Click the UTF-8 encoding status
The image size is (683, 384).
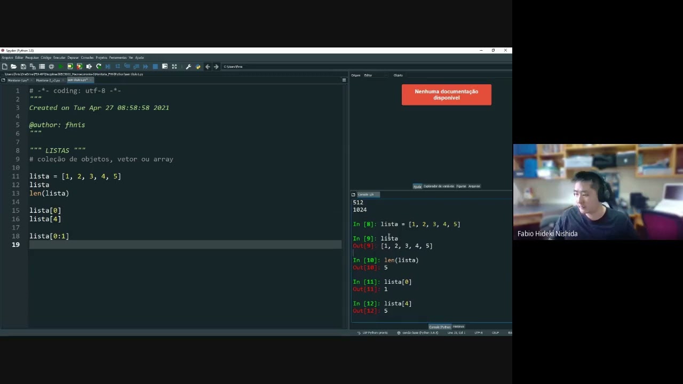478,333
